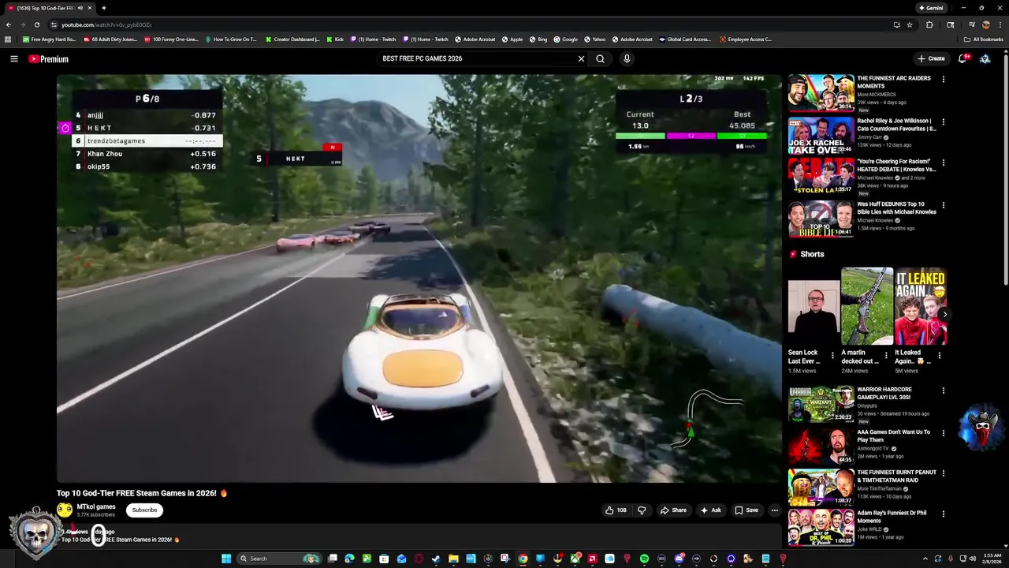Open options for Wes Huff DEBUNKS video

click(x=944, y=205)
